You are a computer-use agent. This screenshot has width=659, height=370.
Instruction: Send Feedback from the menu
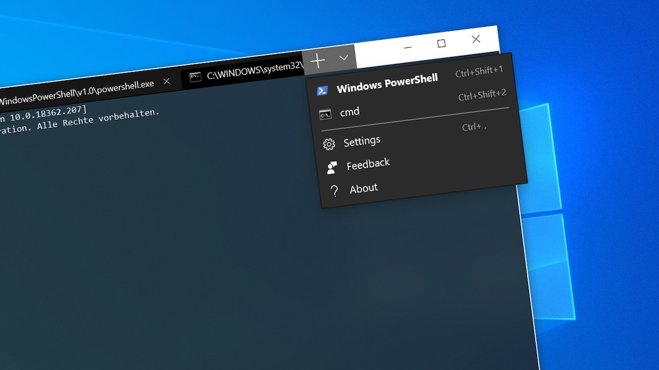[x=368, y=163]
